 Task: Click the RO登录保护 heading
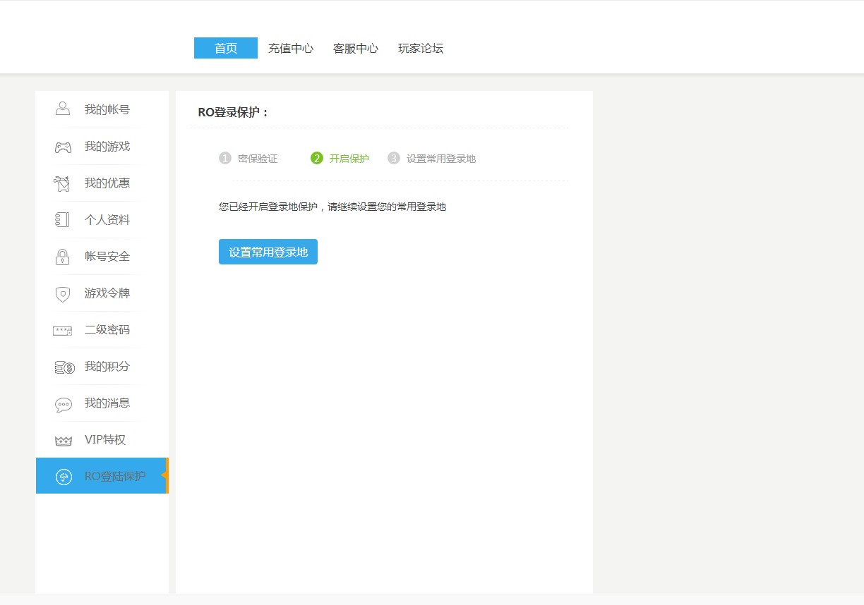234,112
